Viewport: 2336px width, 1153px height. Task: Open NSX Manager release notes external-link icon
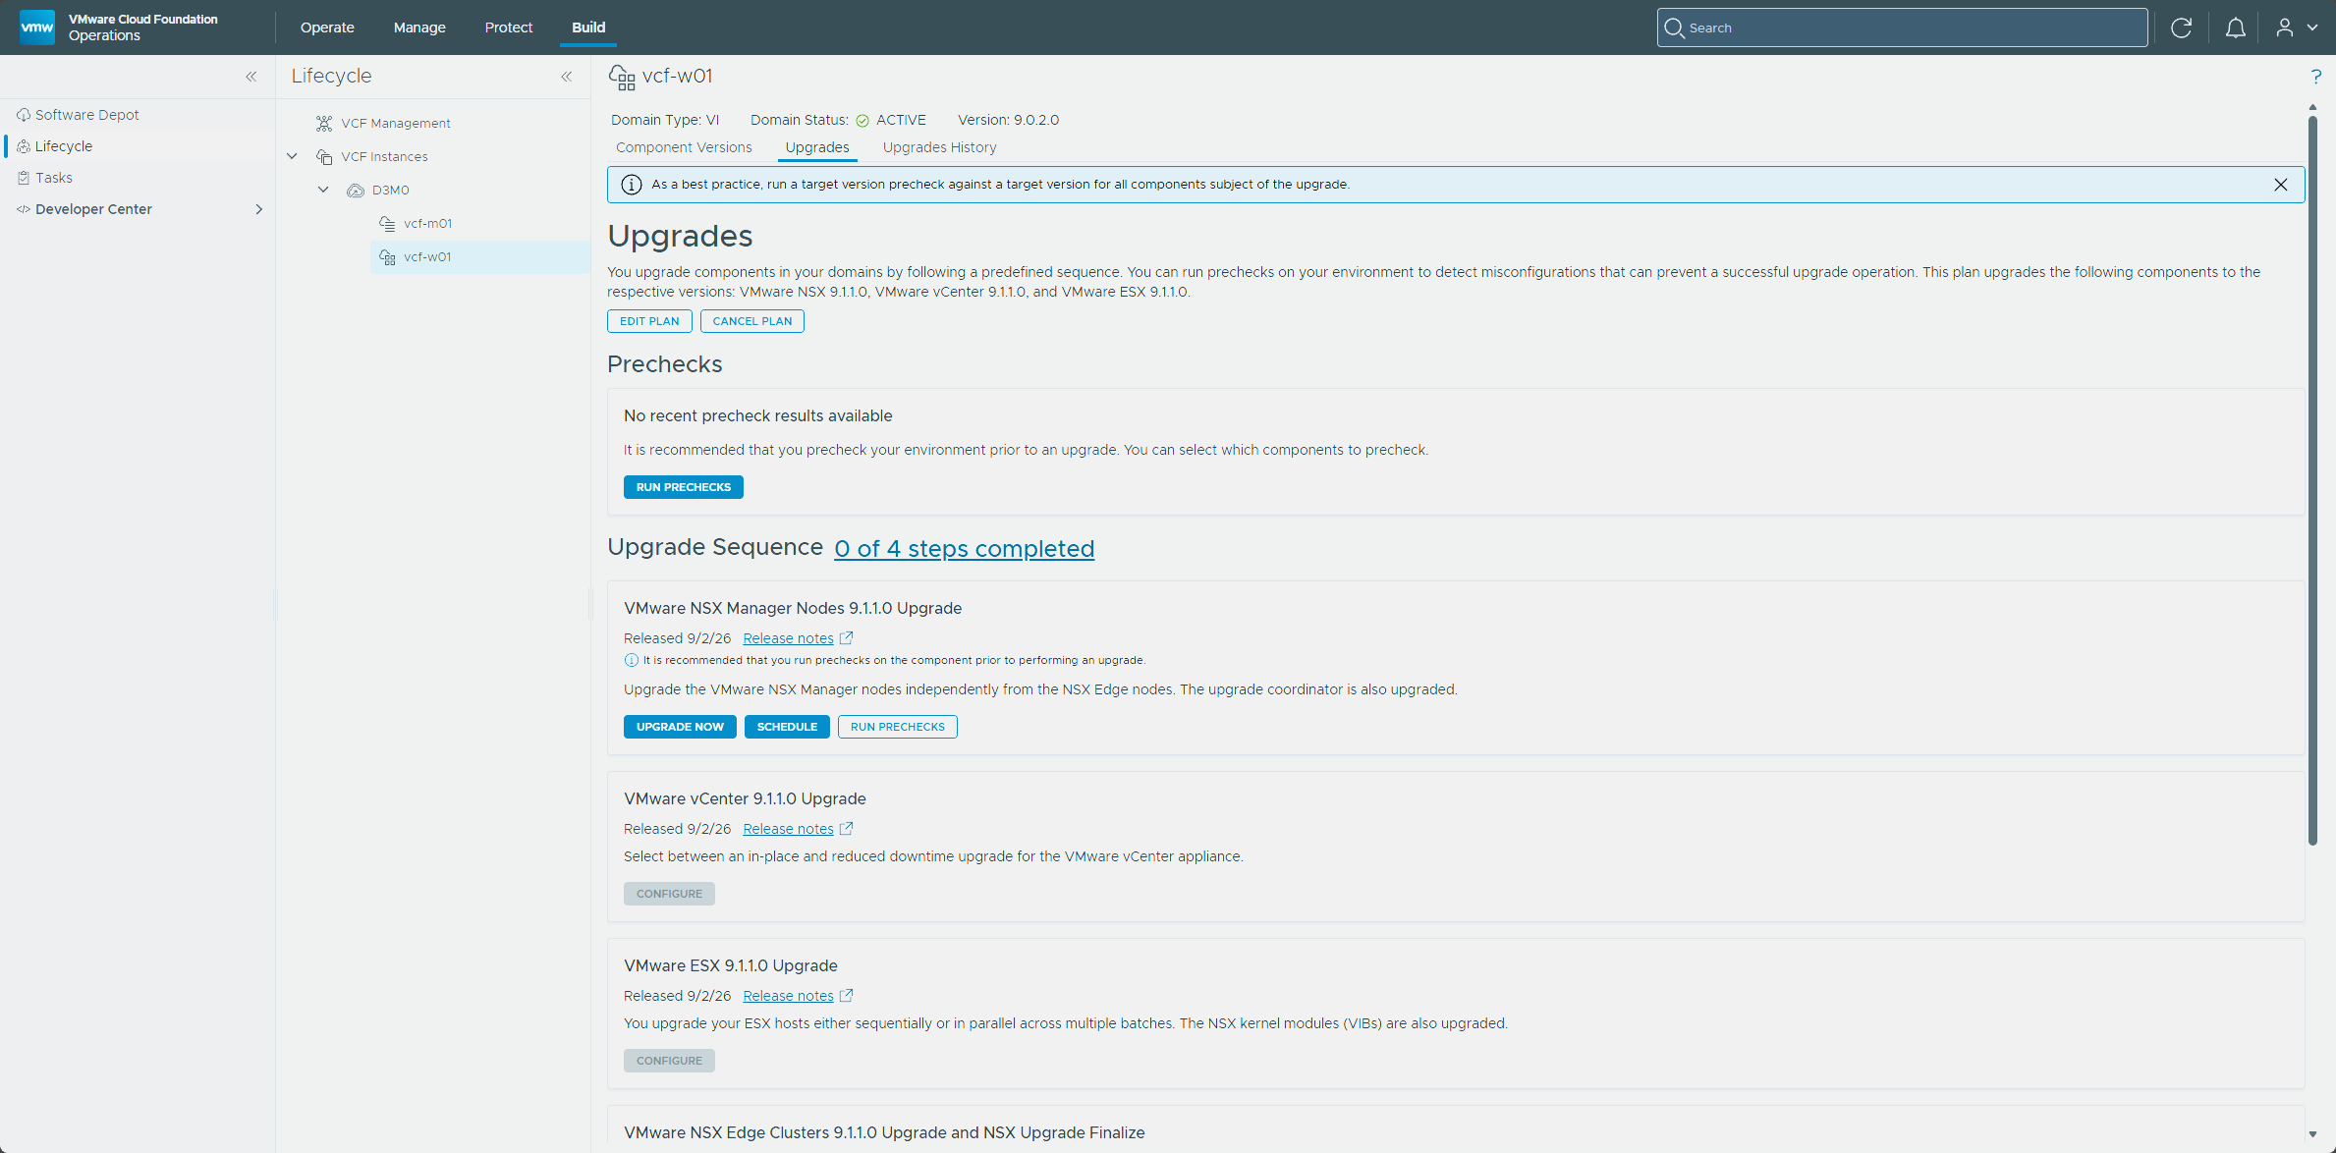[847, 638]
